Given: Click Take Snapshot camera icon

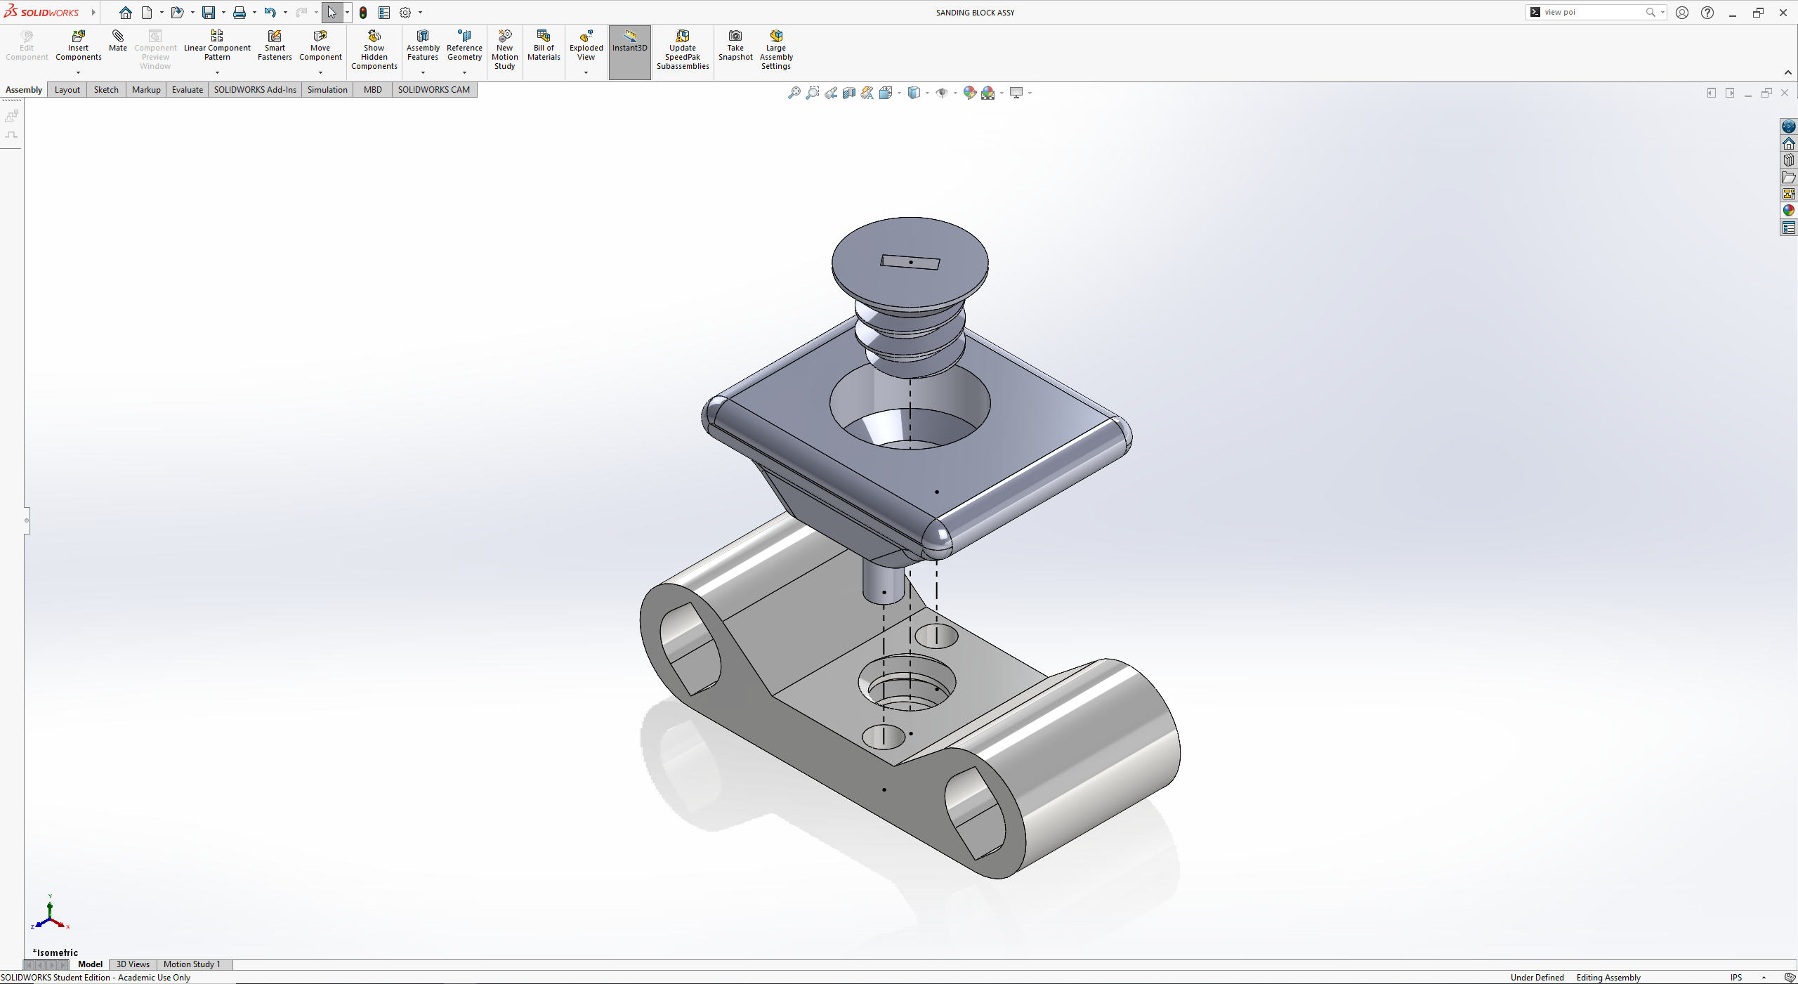Looking at the screenshot, I should click(735, 37).
